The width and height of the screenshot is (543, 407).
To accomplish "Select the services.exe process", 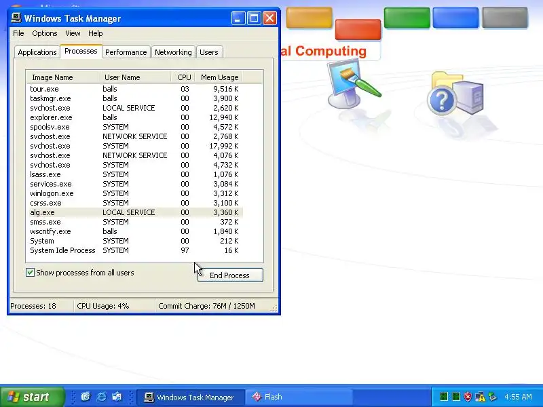I will 134,184.
